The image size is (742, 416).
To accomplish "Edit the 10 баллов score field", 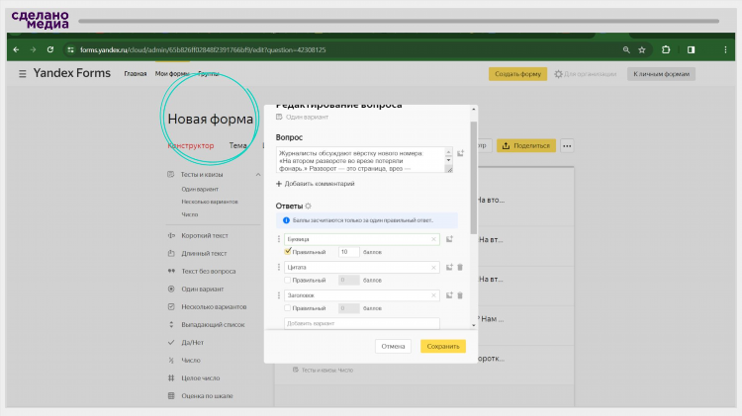I will click(x=349, y=252).
